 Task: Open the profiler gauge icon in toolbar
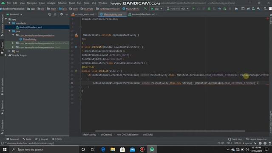tap(219, 8)
